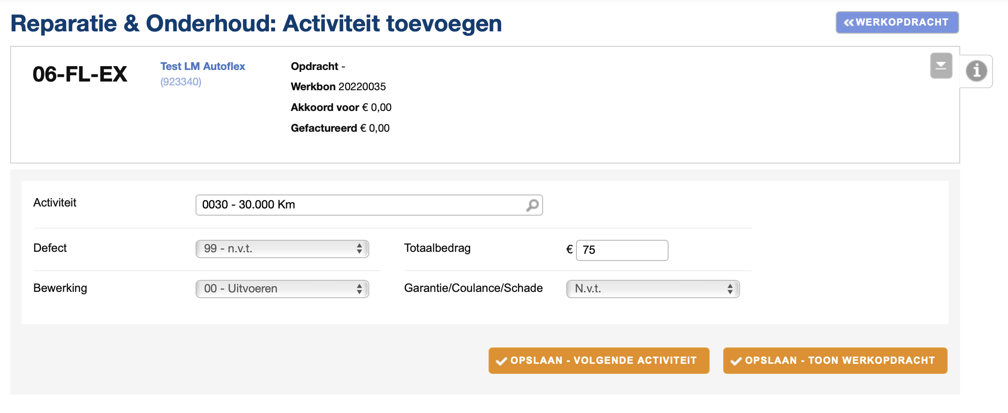Expand the Bewerking dropdown
The height and width of the screenshot is (413, 1008).
click(x=282, y=289)
